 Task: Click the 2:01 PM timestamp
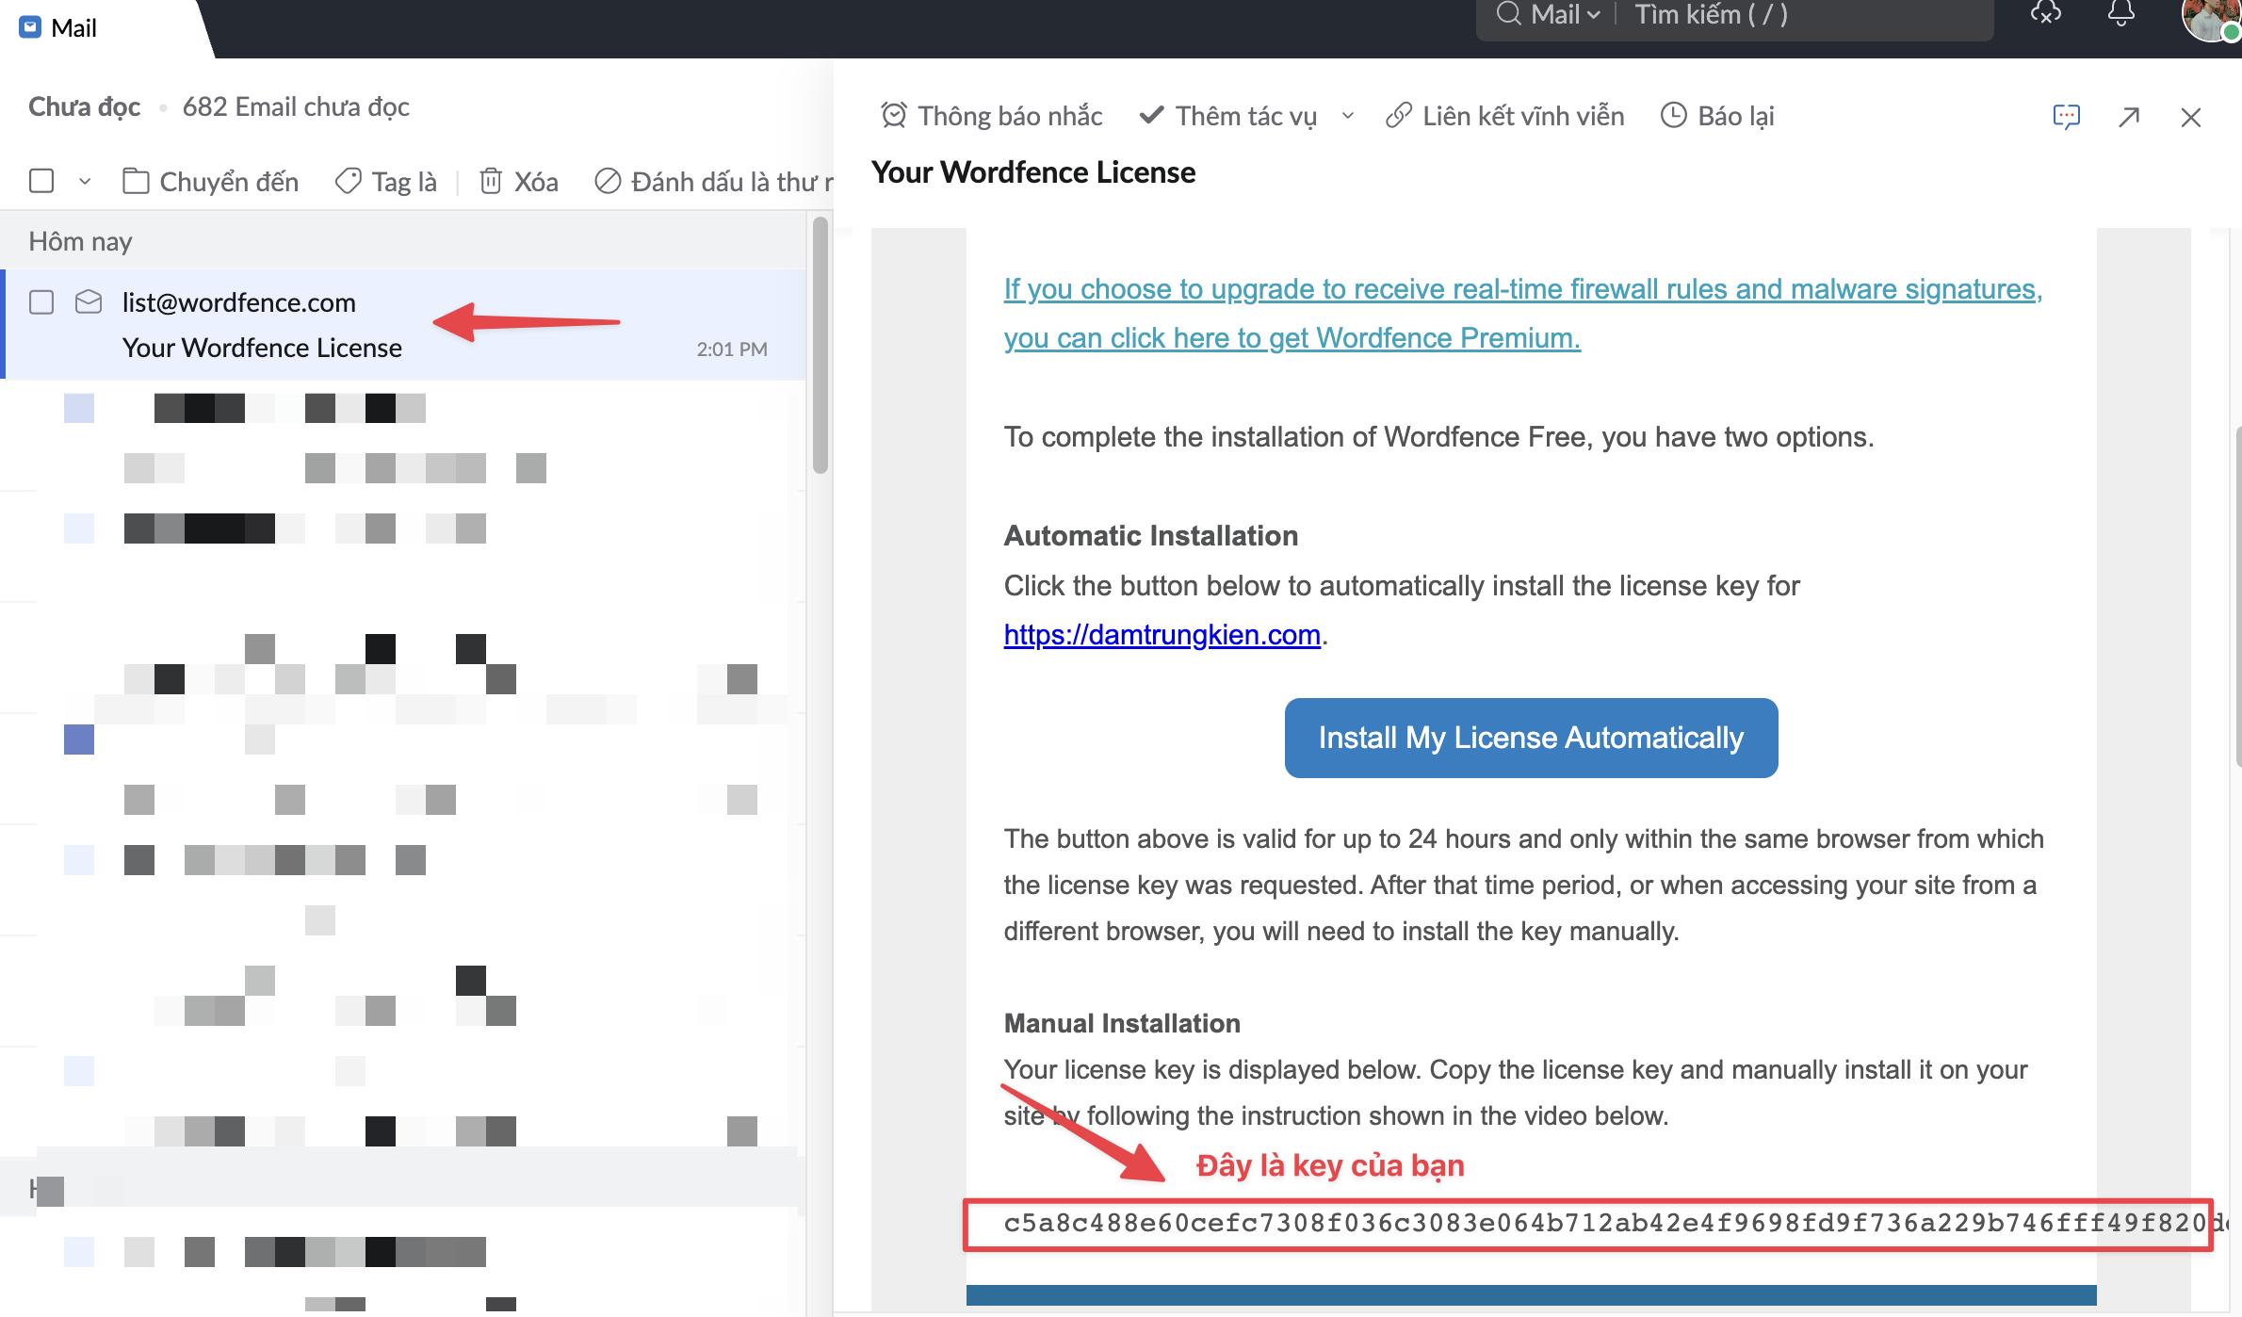[732, 350]
